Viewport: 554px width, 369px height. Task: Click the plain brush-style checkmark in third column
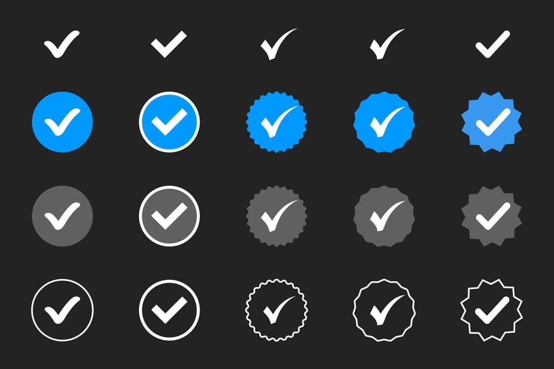(x=279, y=44)
